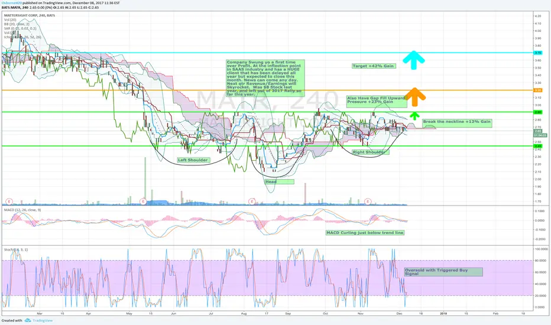Viewport: 551px width, 325px height.
Task: Select the Gap Fill Upward Pressure +23% note
Action: pos(377,101)
